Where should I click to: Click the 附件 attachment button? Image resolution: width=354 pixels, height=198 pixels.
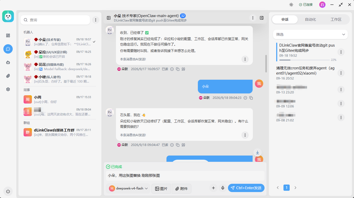pos(182,189)
